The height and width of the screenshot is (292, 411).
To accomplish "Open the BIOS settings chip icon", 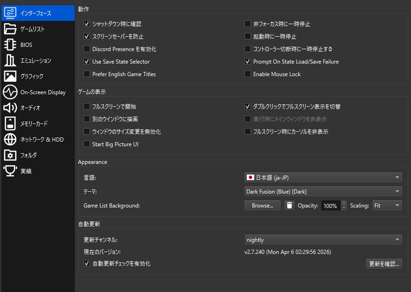I will point(10,45).
